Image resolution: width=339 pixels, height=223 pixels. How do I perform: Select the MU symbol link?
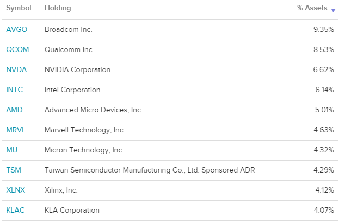point(11,150)
